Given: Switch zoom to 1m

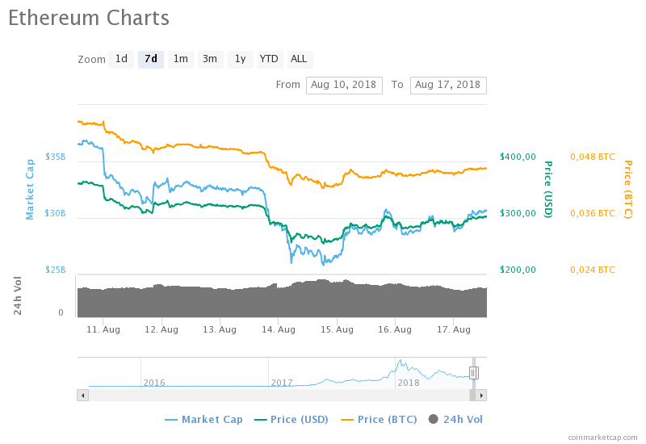Looking at the screenshot, I should pos(181,59).
